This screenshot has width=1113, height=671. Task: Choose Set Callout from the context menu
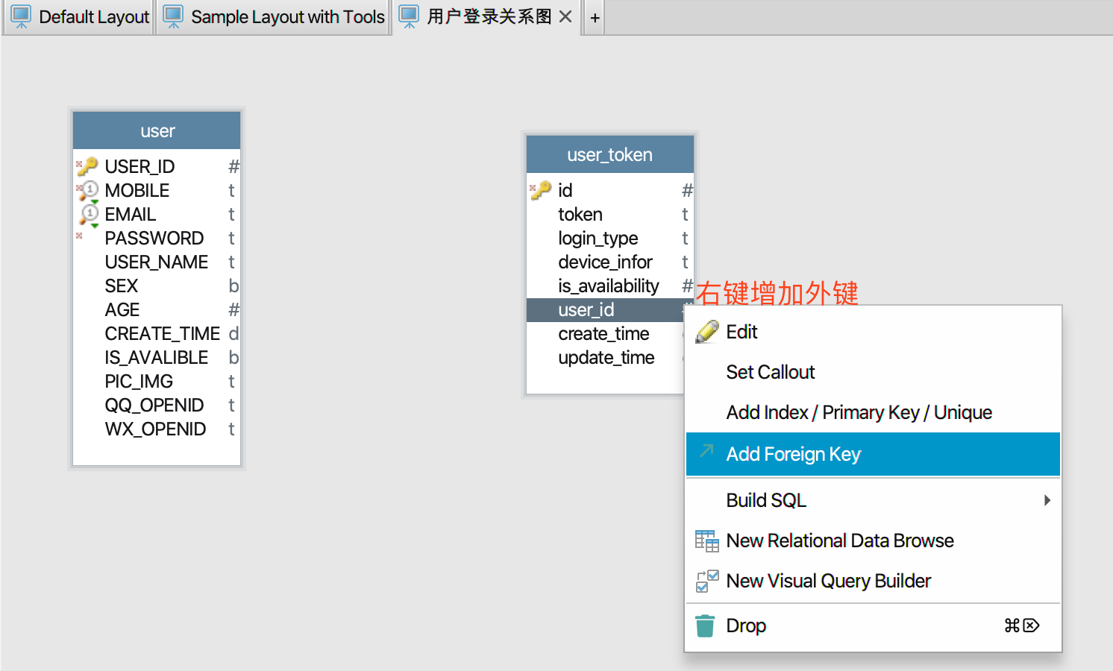click(x=873, y=372)
